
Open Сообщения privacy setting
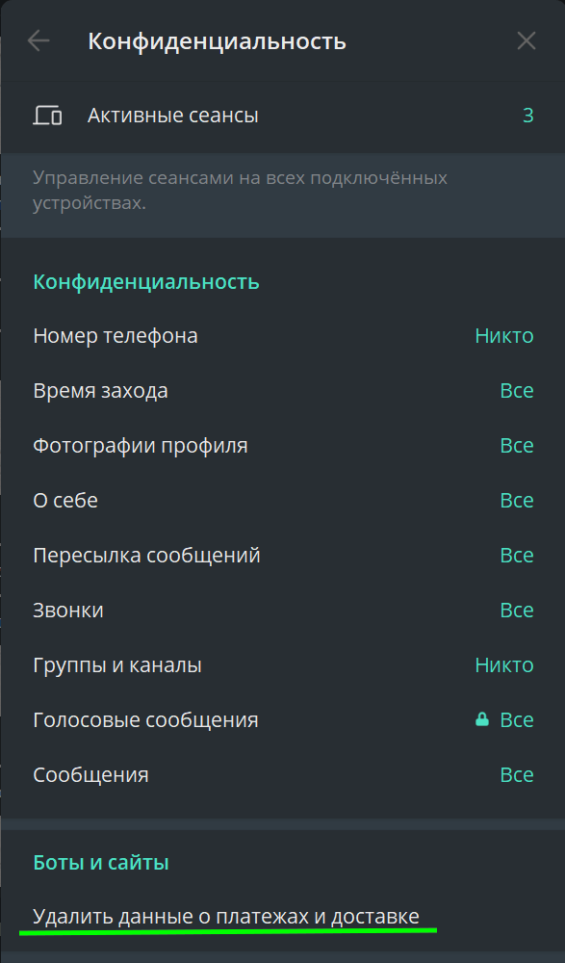(283, 774)
